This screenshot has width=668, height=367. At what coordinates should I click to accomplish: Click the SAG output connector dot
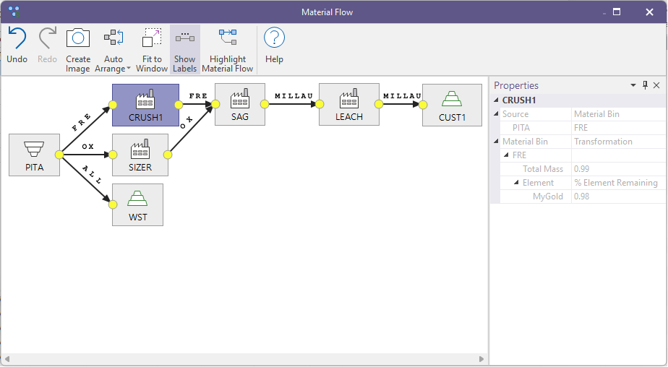(x=265, y=104)
